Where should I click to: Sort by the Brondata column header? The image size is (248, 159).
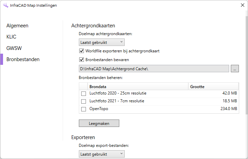click(x=137, y=87)
